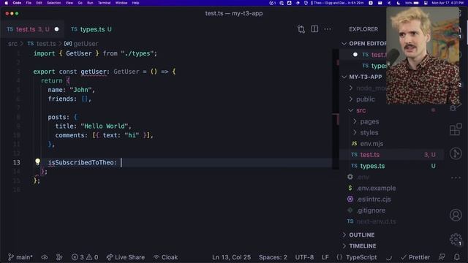
Task: Open the Manage settings gear
Action: [x=456, y=239]
